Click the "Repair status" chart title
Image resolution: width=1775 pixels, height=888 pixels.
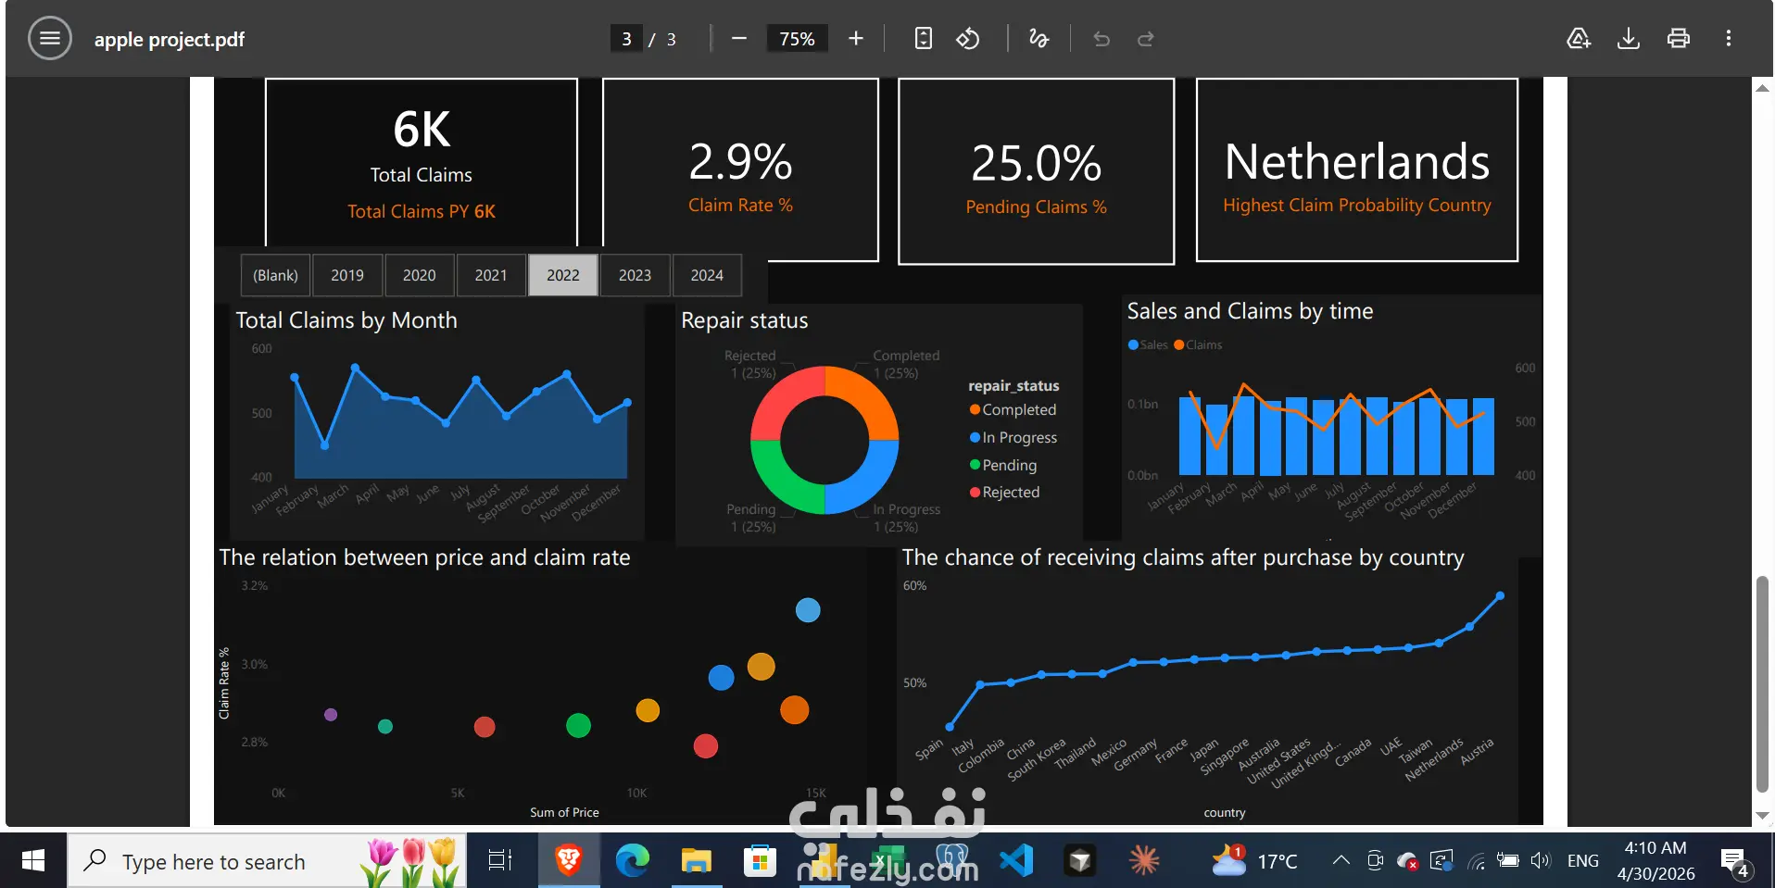click(x=745, y=320)
